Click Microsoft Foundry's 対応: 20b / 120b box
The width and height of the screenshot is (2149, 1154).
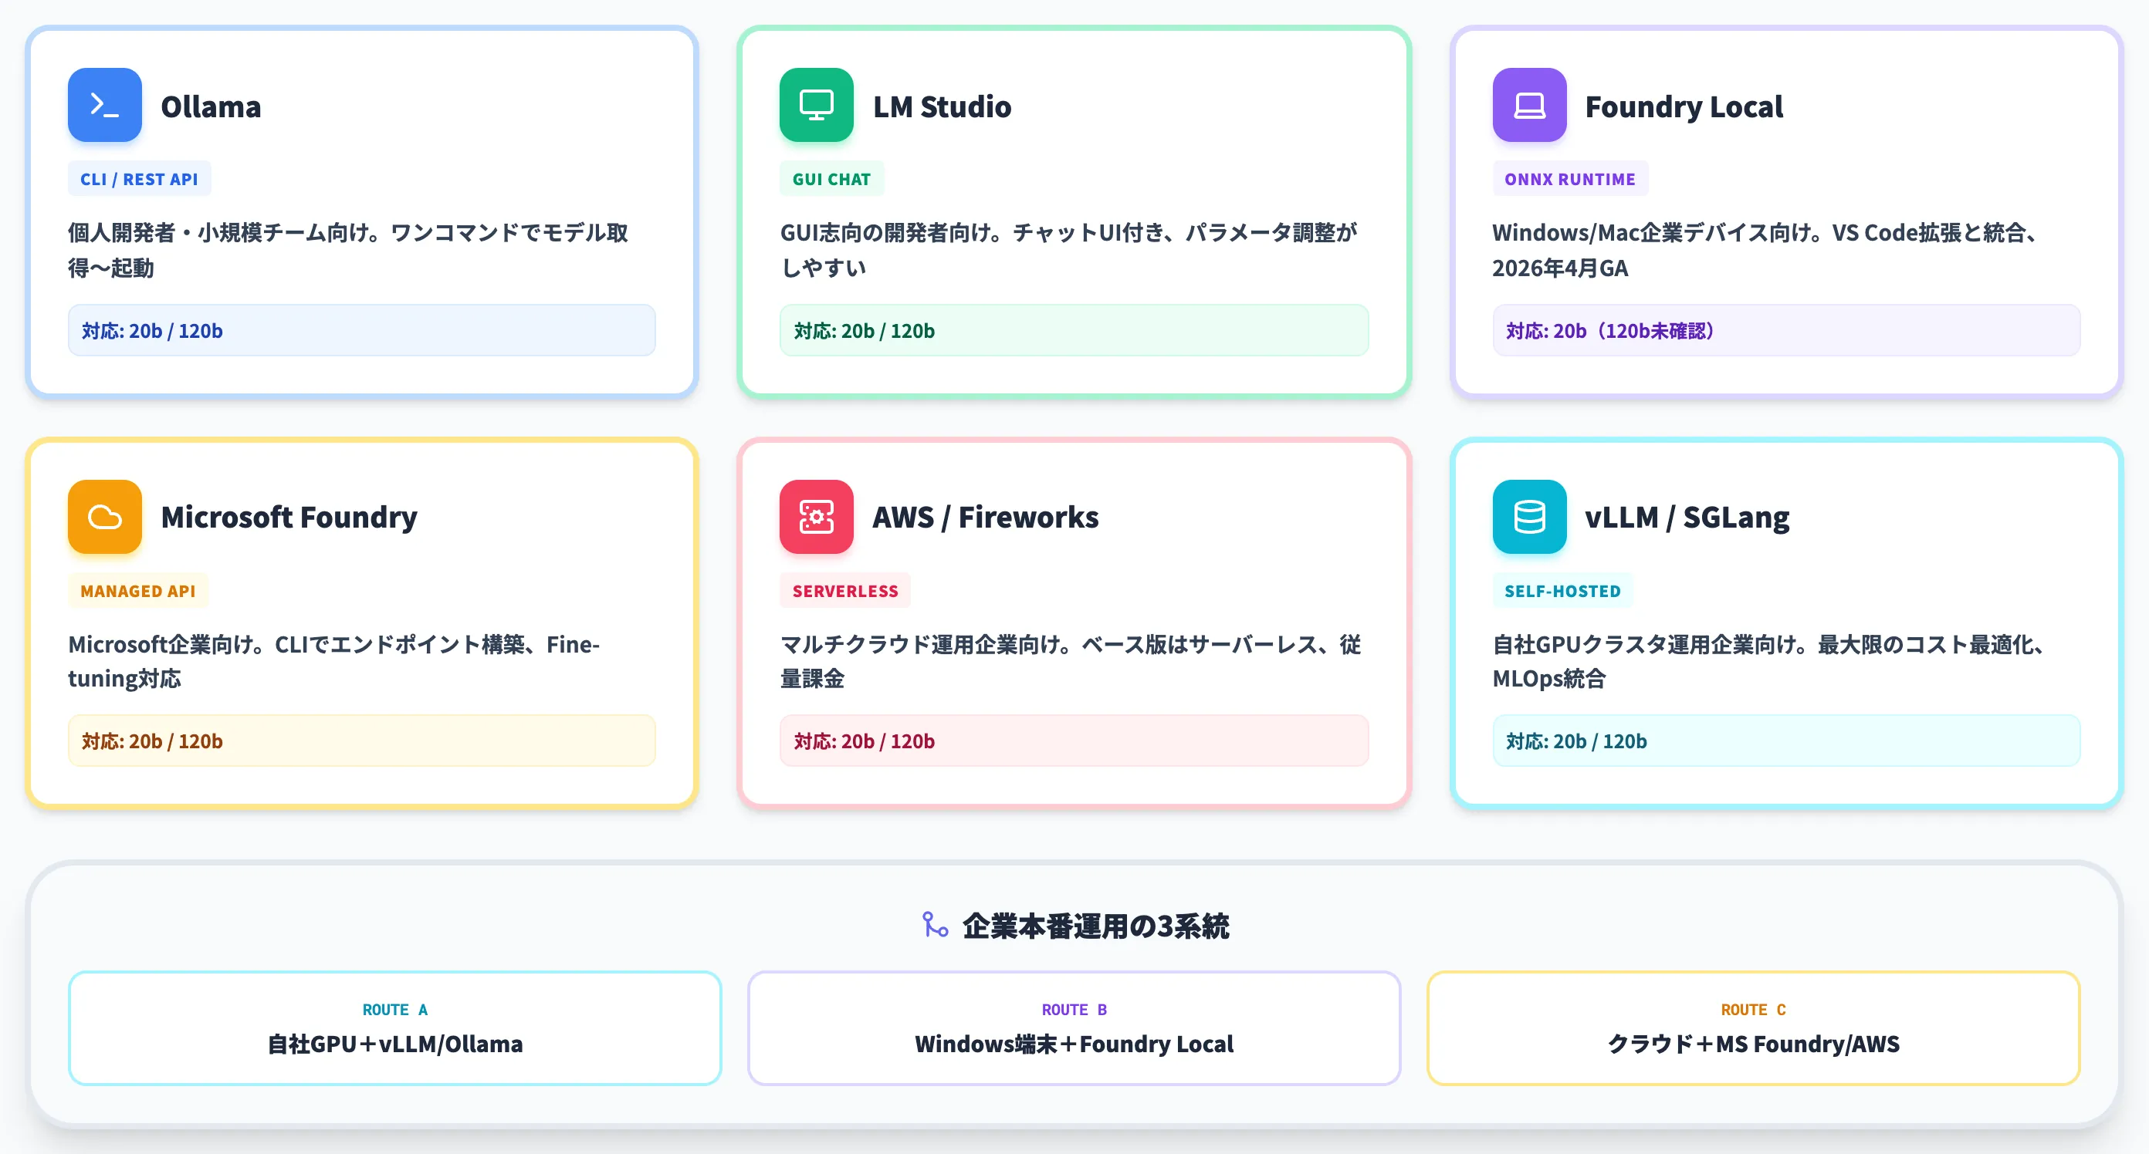[x=361, y=741]
